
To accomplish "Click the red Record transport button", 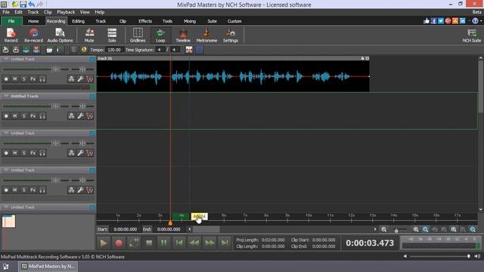I will point(119,243).
